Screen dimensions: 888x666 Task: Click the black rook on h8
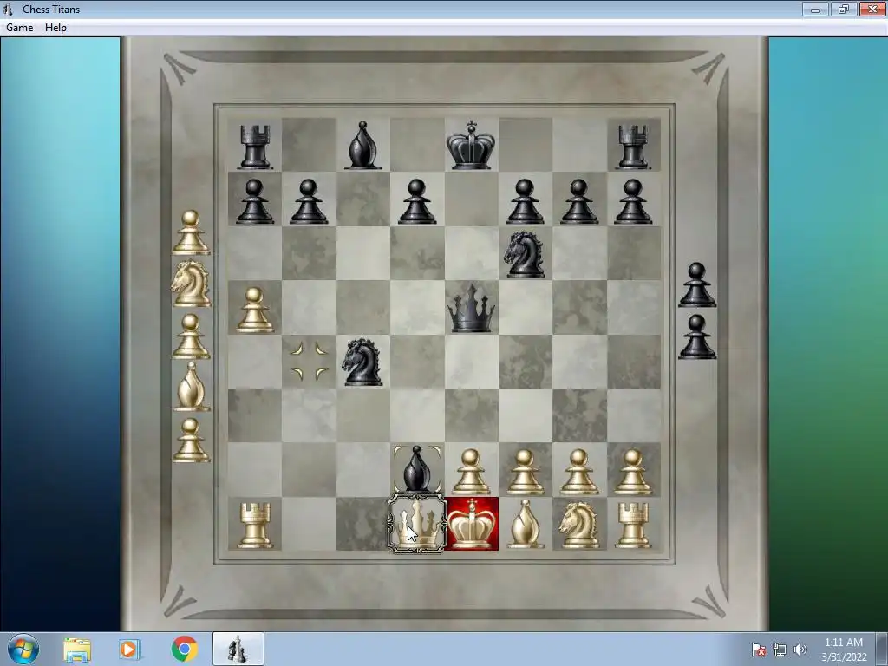(633, 147)
